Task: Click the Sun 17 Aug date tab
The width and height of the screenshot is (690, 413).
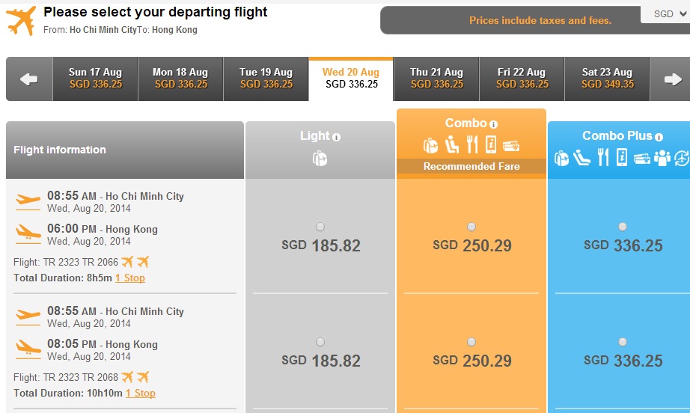Action: click(96, 79)
